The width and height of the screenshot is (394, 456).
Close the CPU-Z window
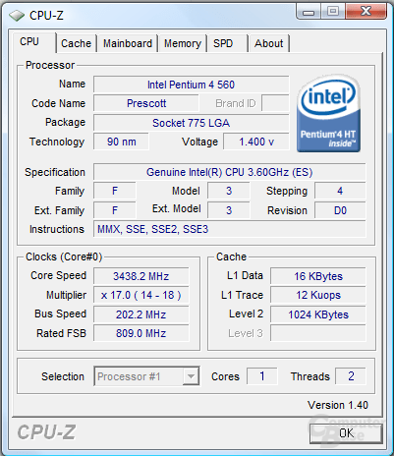pyautogui.click(x=366, y=12)
